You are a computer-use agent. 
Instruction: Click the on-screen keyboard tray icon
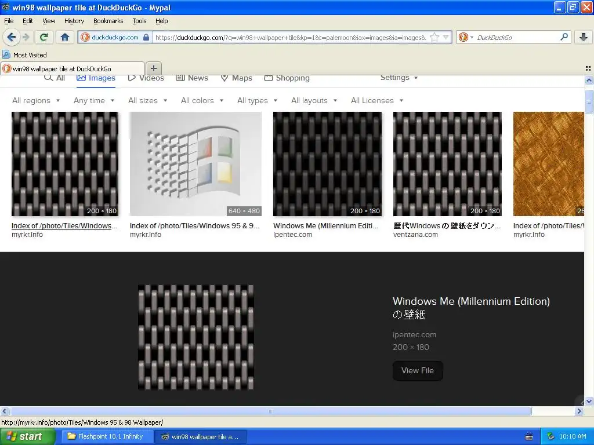pyautogui.click(x=529, y=437)
